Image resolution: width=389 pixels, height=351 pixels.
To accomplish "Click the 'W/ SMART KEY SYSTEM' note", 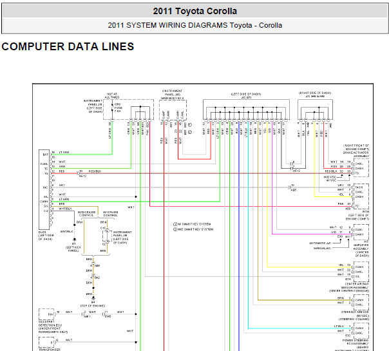I will pos(194,224).
